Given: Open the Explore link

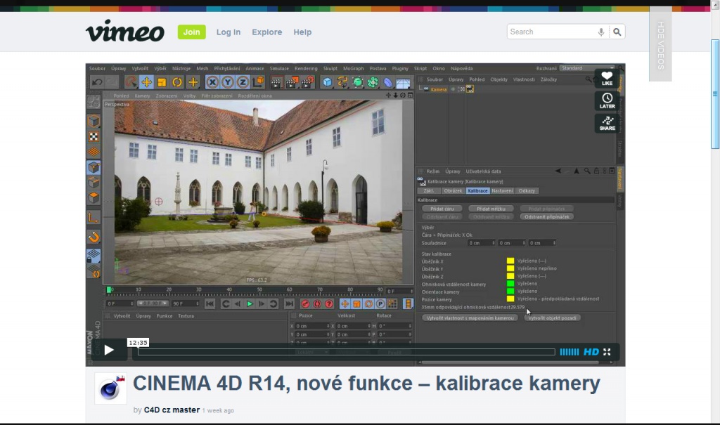Looking at the screenshot, I should [266, 32].
